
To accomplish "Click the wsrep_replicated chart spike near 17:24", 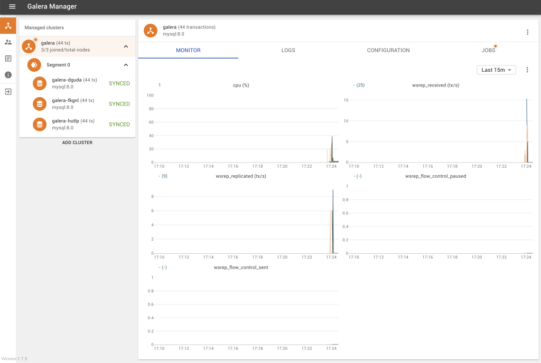I will pos(333,222).
